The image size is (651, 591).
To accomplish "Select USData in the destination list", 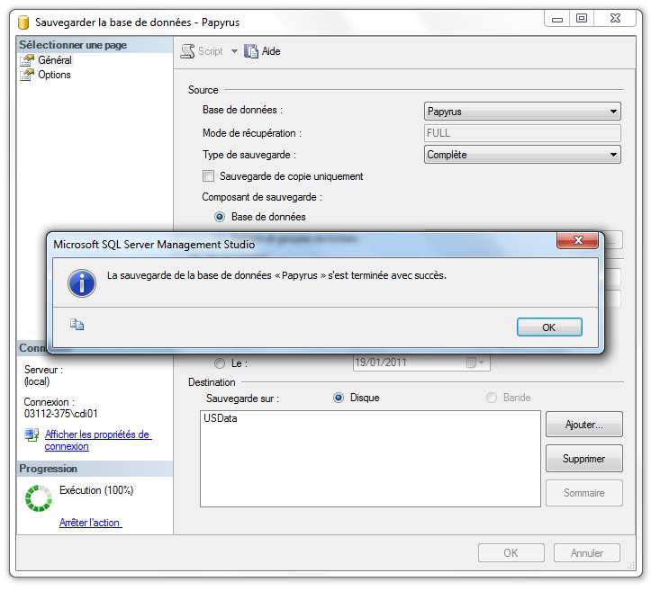I will (221, 418).
